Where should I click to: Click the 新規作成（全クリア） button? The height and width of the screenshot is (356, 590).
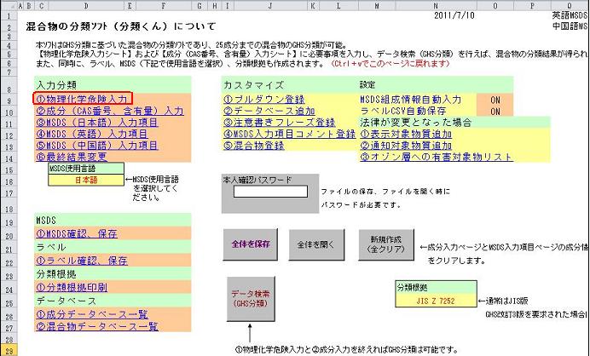pos(386,244)
